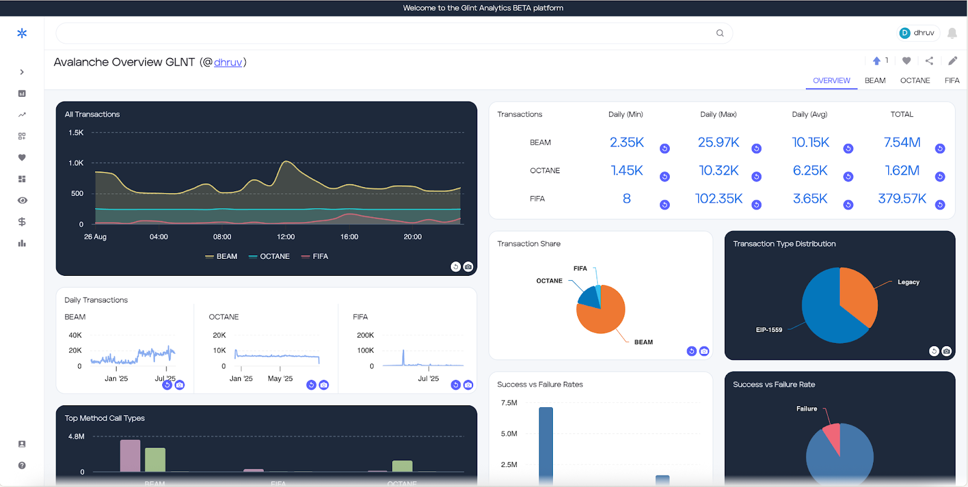This screenshot has width=968, height=487.
Task: Click into the search field
Action: pyautogui.click(x=387, y=33)
